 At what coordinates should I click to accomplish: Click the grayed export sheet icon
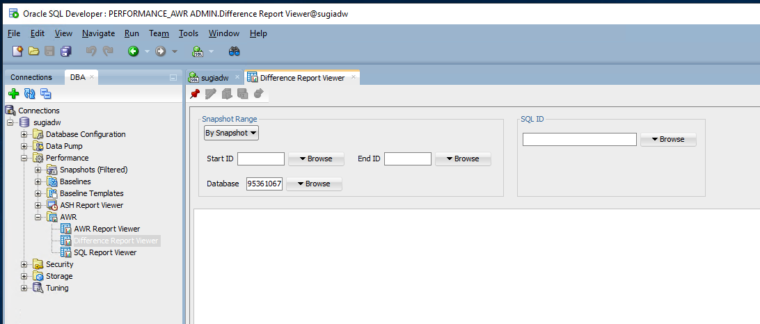[242, 94]
